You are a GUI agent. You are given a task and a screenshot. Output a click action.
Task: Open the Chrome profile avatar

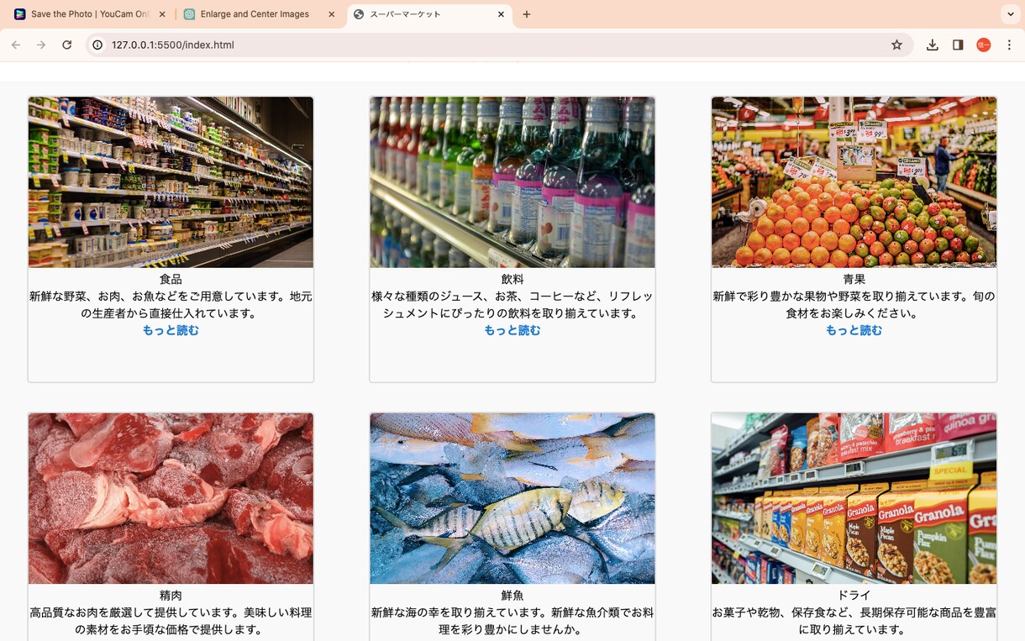click(x=984, y=45)
